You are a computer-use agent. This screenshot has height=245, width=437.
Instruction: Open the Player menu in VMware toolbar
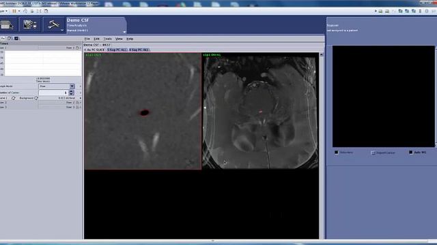tap(3, 11)
